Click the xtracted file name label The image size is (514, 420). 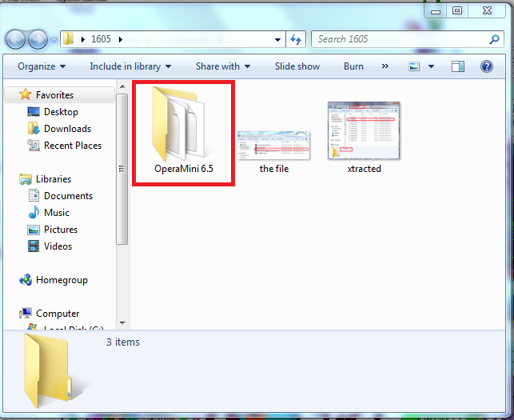tap(364, 169)
